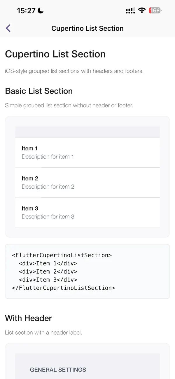Tap the Cupertino List Section page title text

click(x=55, y=54)
